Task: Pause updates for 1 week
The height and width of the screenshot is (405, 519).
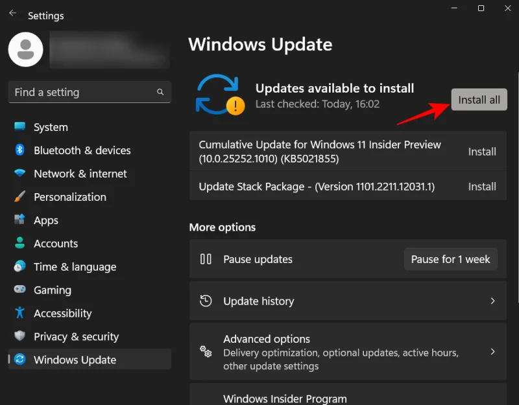Action: point(450,259)
